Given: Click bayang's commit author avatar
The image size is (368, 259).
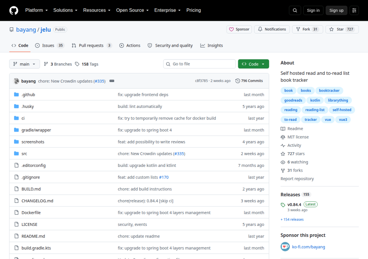Looking at the screenshot, I should 16,81.
